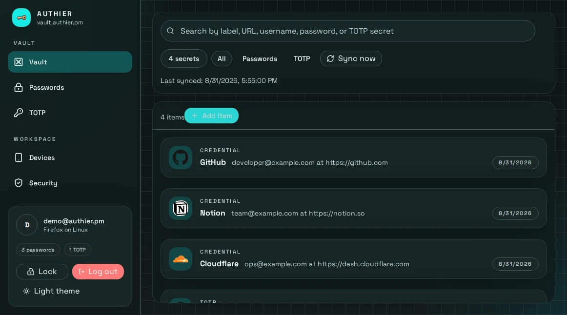Open the Vault sidebar item
Viewport: 567px width, 315px height.
point(70,62)
